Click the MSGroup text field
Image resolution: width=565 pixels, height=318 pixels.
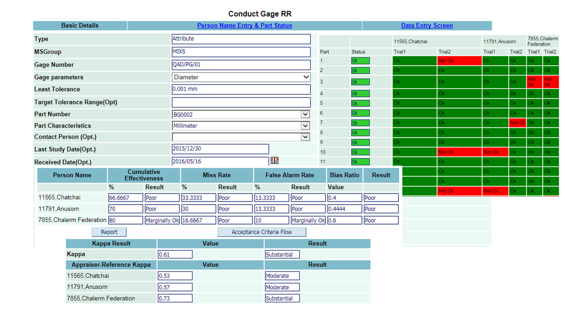[x=241, y=52]
